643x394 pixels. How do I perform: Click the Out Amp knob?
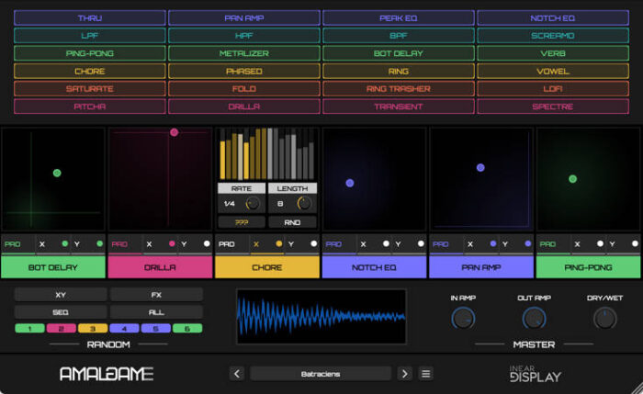534,319
